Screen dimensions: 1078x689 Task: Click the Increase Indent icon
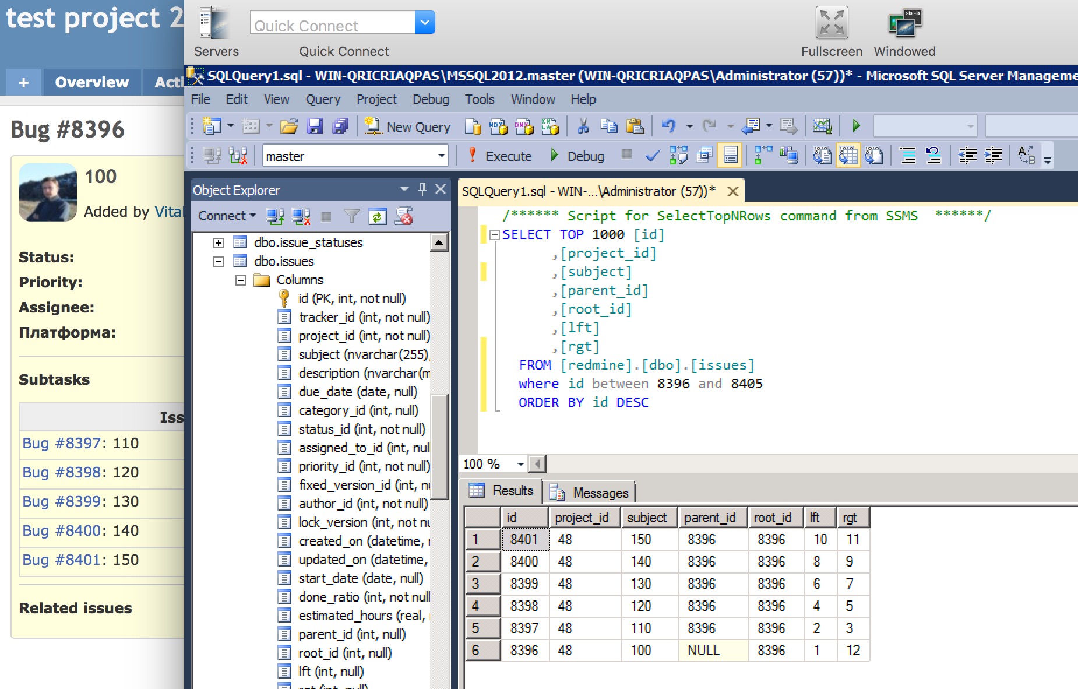pos(994,156)
